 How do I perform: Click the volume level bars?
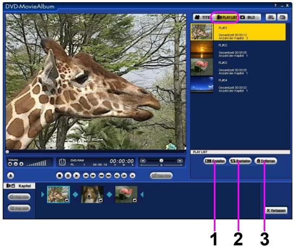coord(37,163)
